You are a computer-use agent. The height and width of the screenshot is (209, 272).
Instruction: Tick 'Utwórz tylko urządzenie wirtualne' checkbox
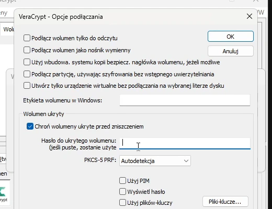[27, 86]
